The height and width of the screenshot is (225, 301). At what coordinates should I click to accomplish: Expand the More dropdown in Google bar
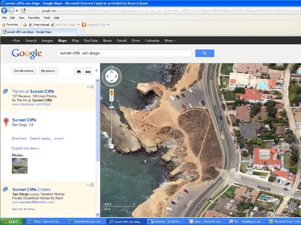click(x=170, y=41)
